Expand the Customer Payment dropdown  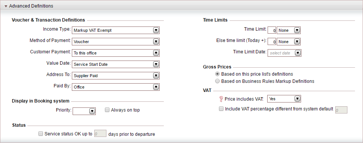[x=116, y=53]
